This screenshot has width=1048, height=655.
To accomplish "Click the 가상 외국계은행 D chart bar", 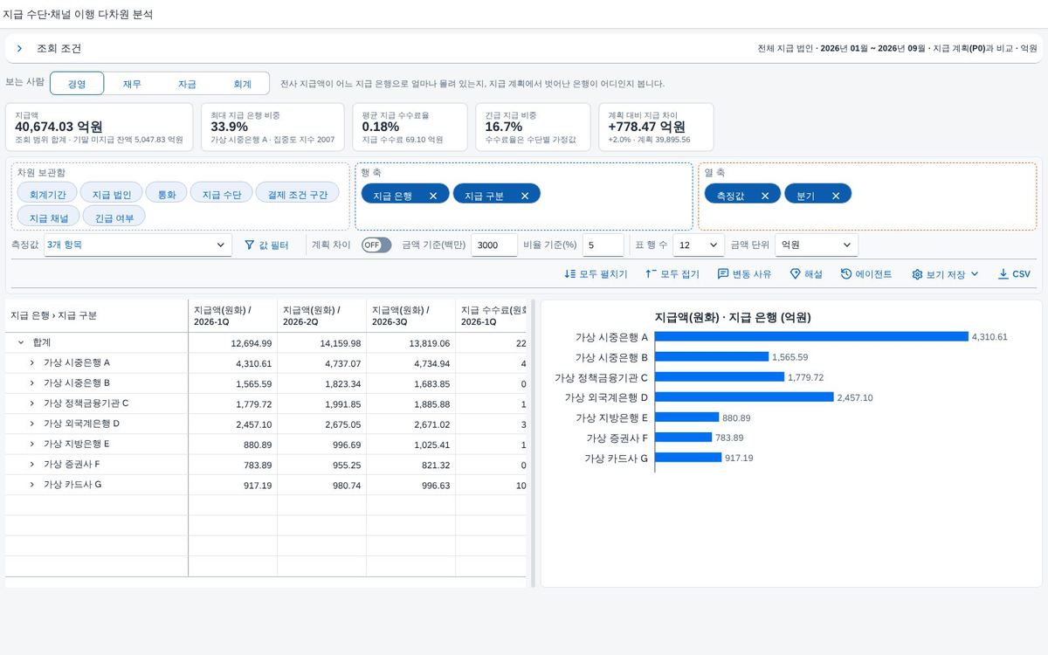I will [744, 396].
